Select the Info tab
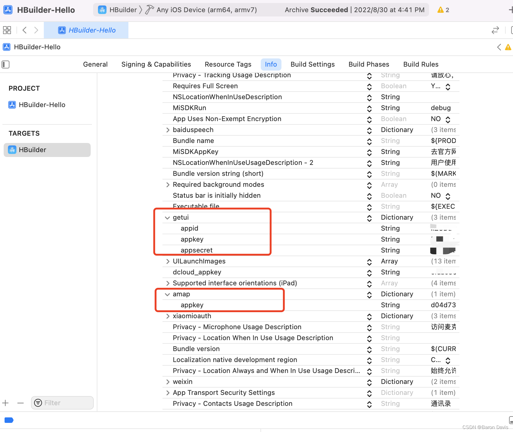The height and width of the screenshot is (432, 513). point(271,64)
